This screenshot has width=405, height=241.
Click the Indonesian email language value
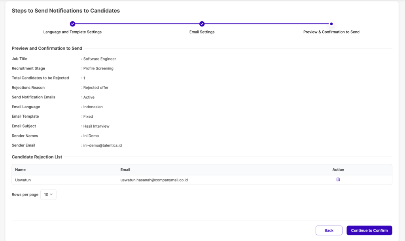(93, 107)
